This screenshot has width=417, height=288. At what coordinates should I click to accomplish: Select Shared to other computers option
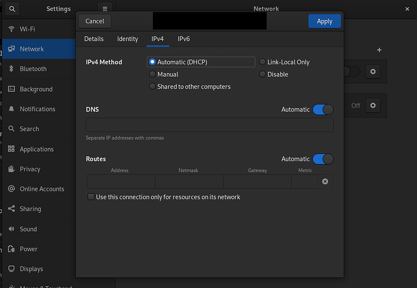coord(152,86)
